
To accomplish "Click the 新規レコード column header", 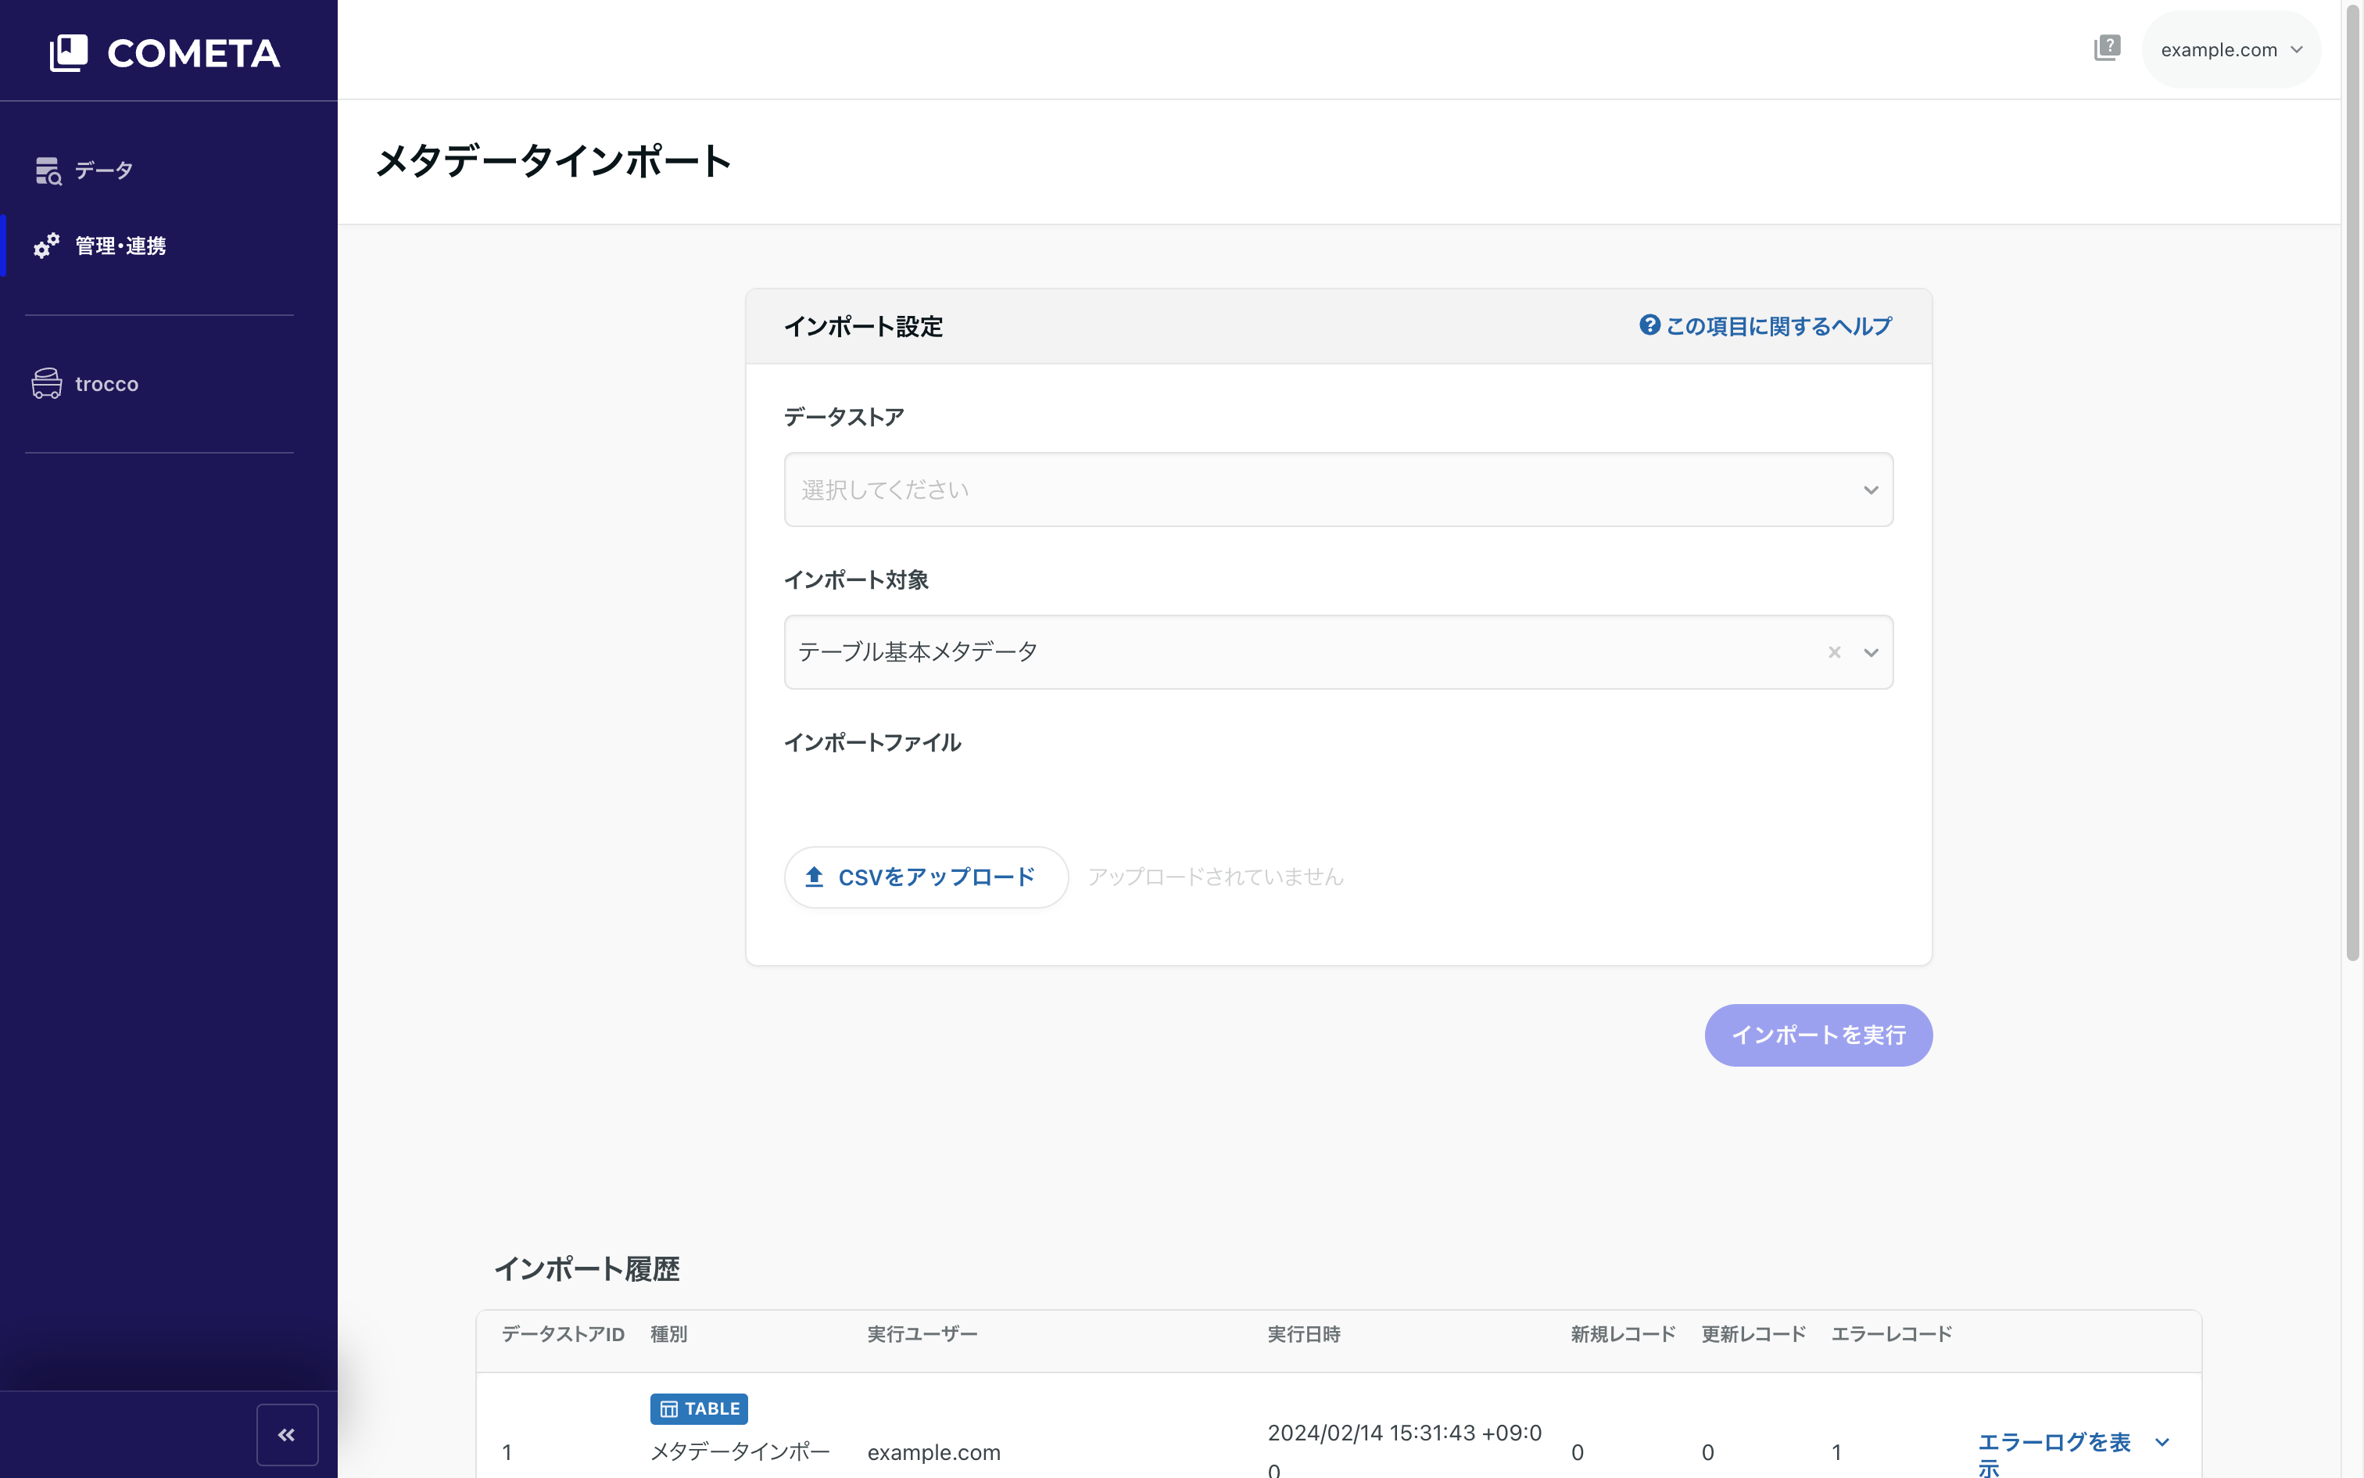I will pyautogui.click(x=1623, y=1334).
